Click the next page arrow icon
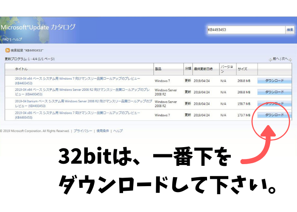 290,60
